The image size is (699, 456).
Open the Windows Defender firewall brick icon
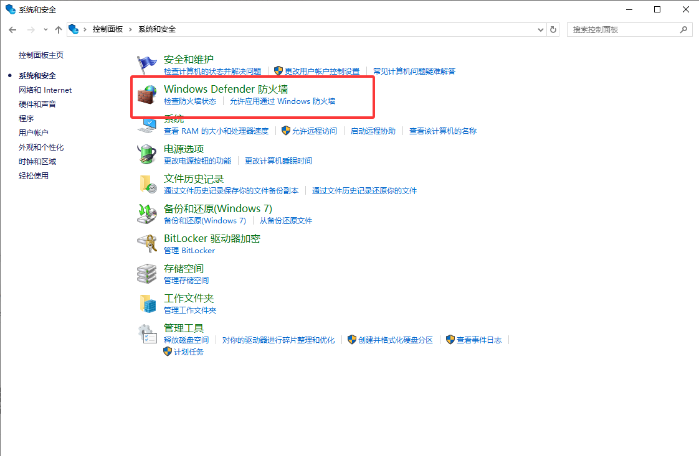[146, 95]
